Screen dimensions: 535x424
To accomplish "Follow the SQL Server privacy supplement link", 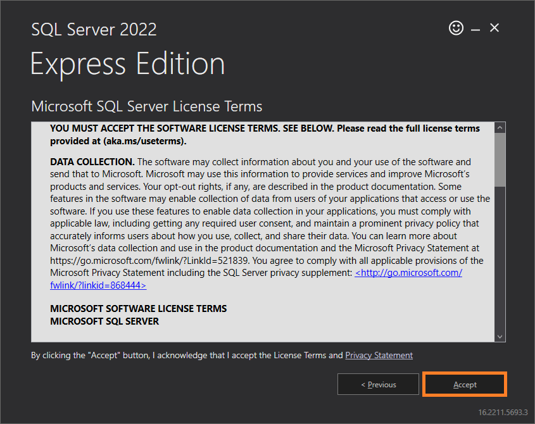I will pos(408,272).
